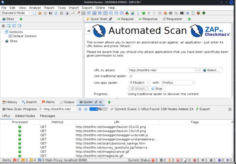Screen dimensions: 236x164
Task: Open the File menu
Action: tap(4, 8)
